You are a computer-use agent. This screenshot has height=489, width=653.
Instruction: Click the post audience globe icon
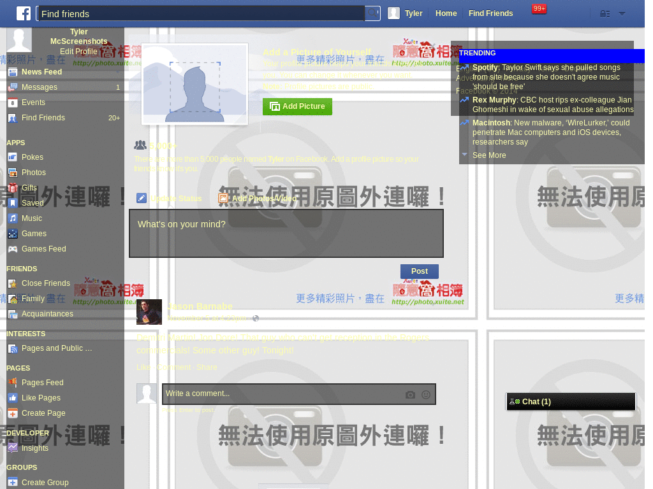[x=256, y=318]
